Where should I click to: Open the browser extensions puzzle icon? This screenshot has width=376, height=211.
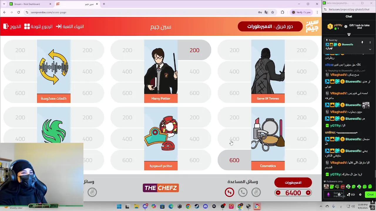click(x=283, y=12)
